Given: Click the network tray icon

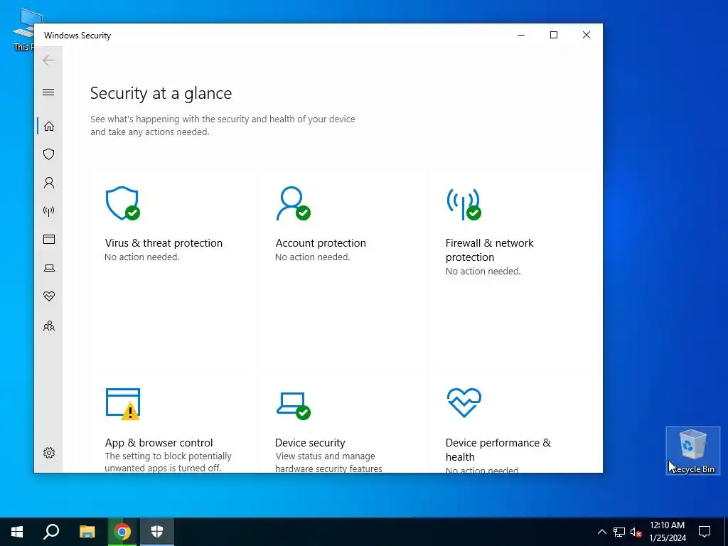Looking at the screenshot, I should tap(619, 532).
